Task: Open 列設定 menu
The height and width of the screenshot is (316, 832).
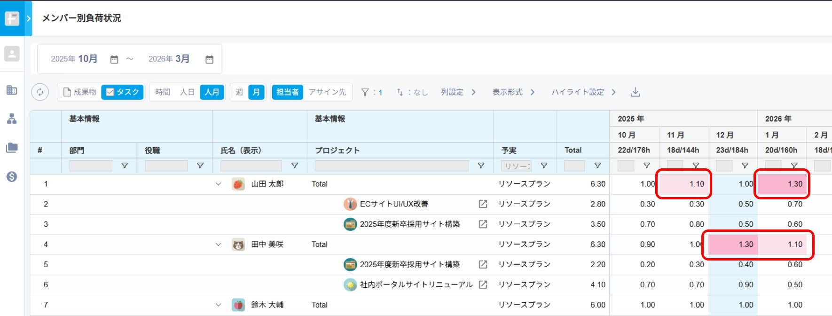Action: click(x=458, y=92)
